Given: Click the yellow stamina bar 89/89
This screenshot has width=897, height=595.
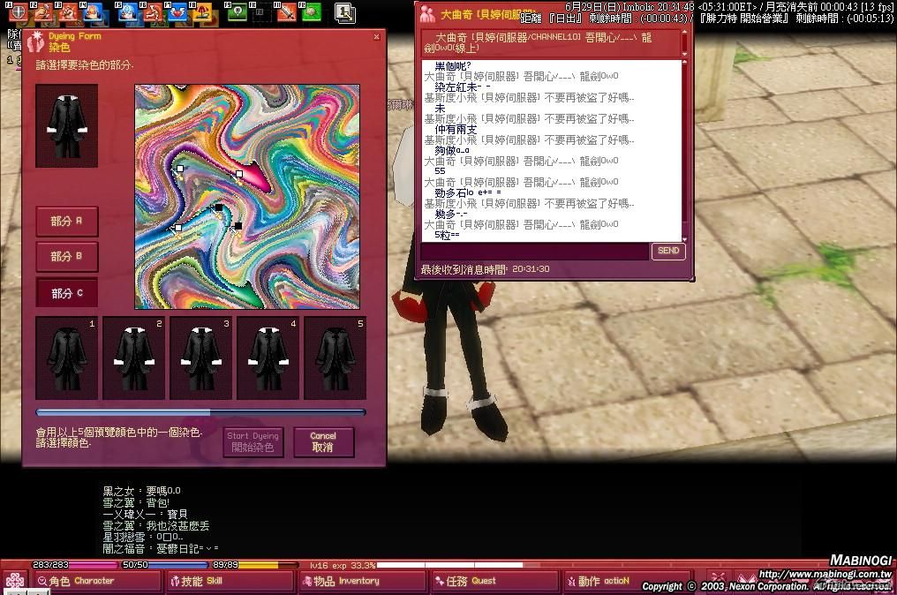Looking at the screenshot, I should tap(254, 565).
